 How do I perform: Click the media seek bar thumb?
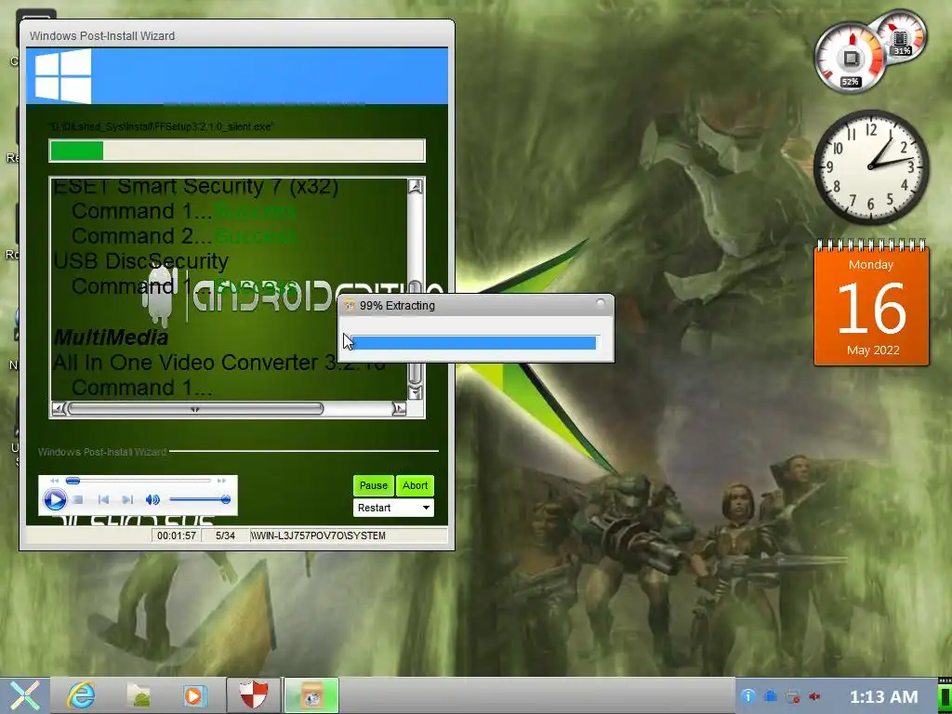(x=73, y=481)
